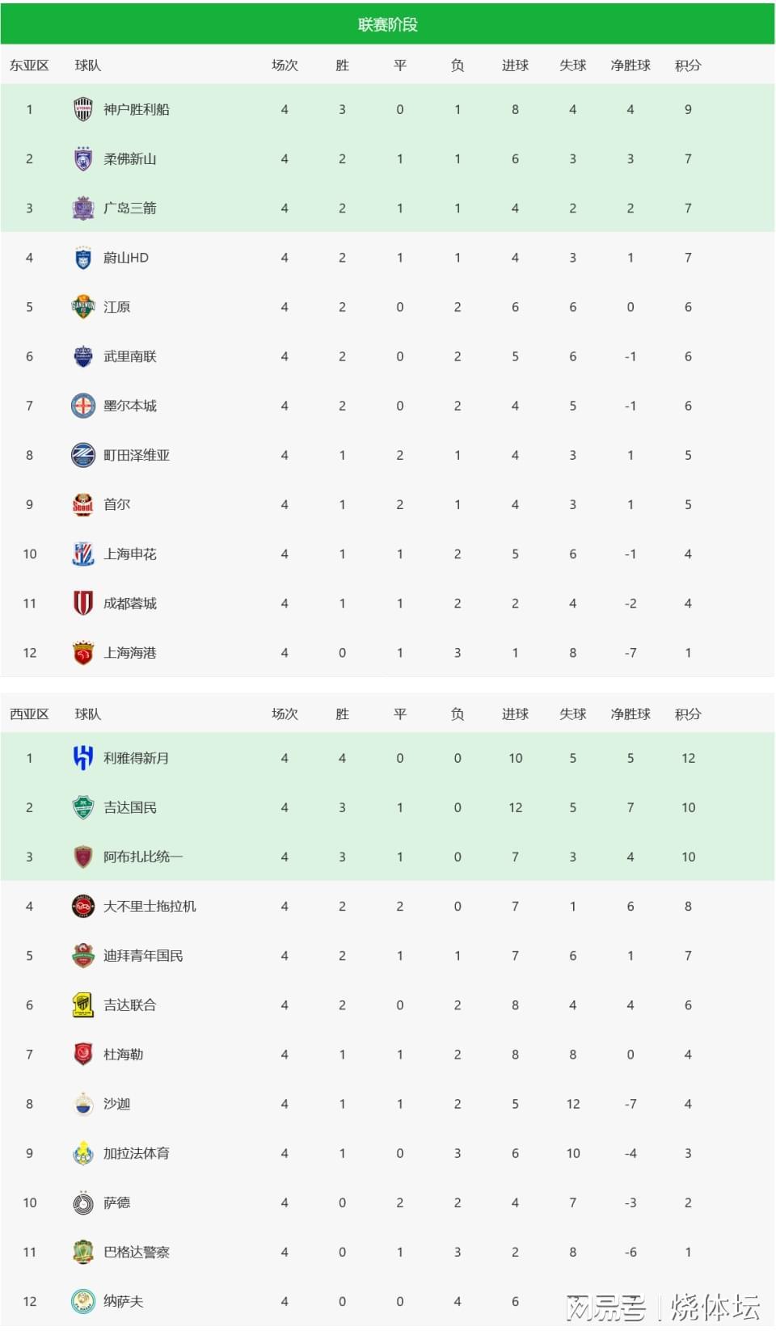Click the 东亚区 region header
This screenshot has height=1335, width=776.
(29, 65)
